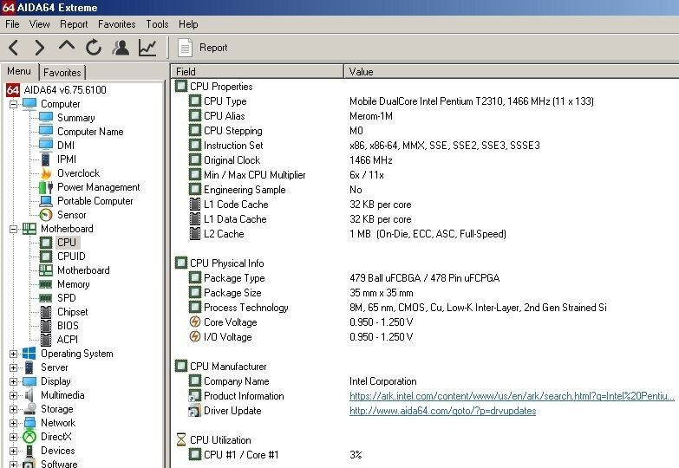Screen dimensions: 679x468
Task: Click the Storage disk icon
Action: (x=29, y=409)
